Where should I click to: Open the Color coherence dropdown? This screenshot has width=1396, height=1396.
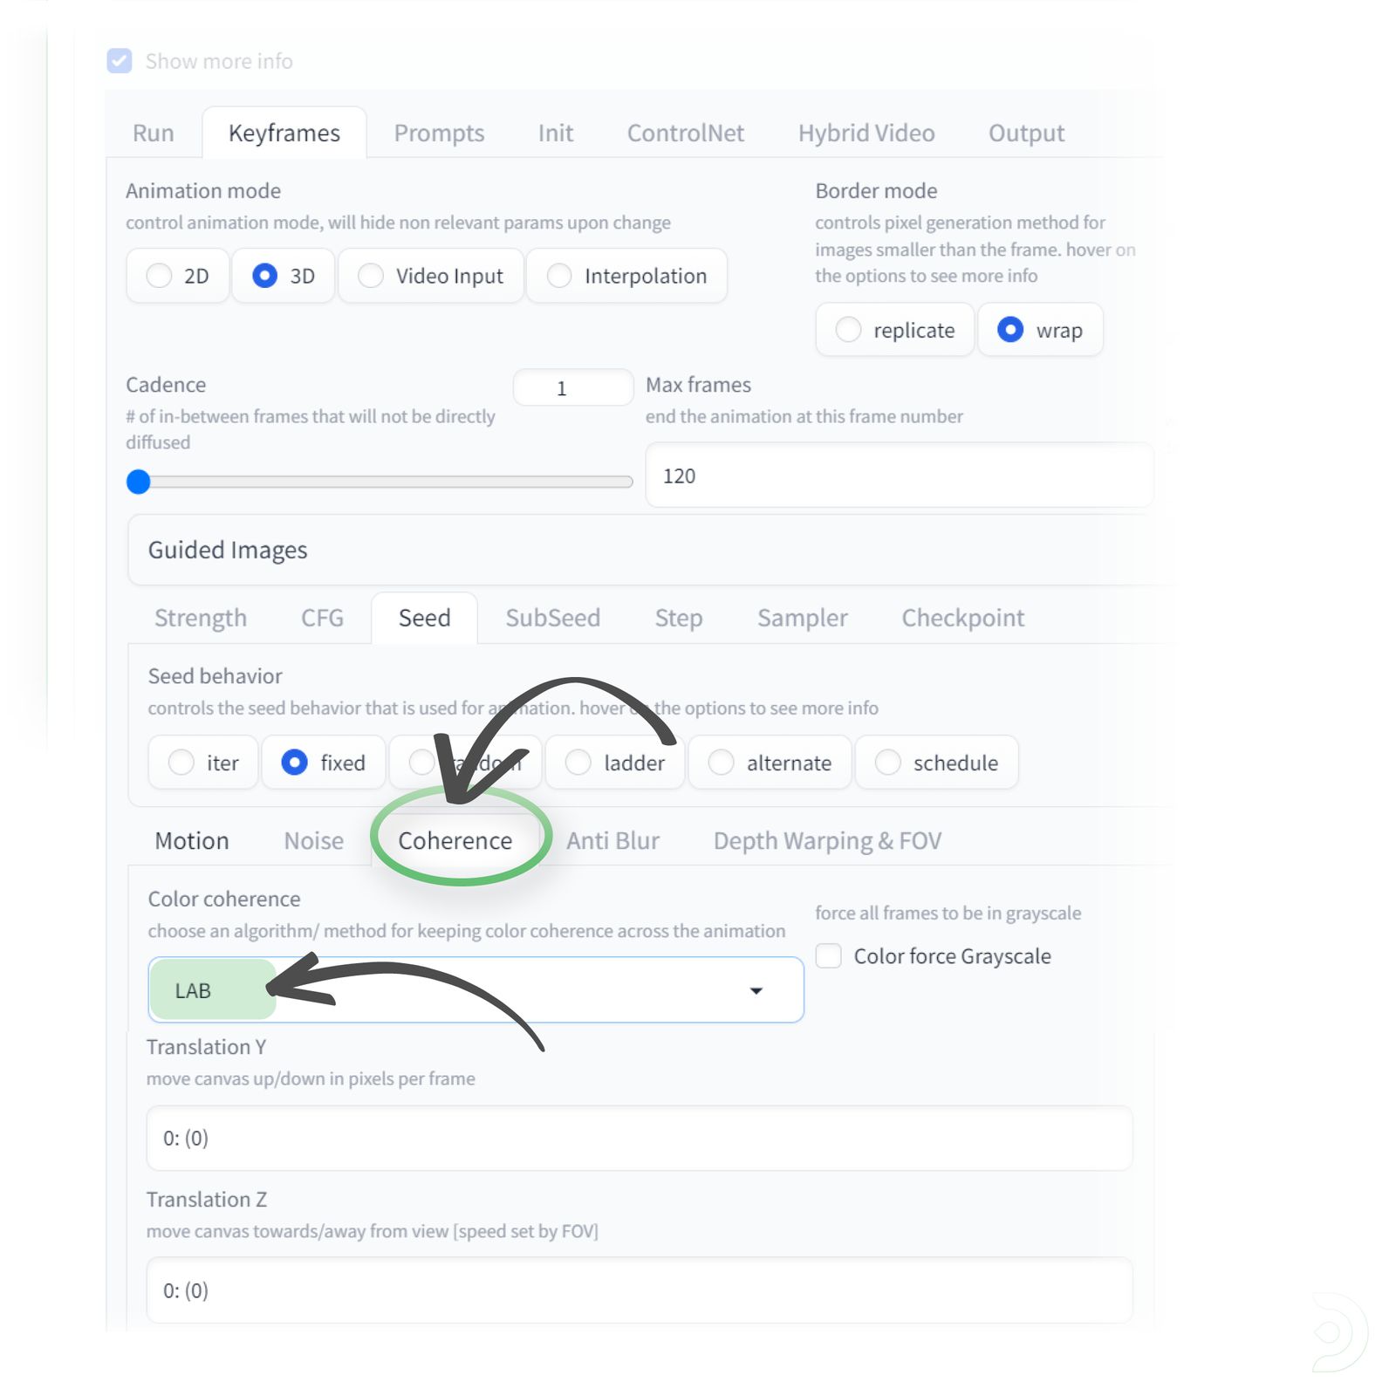point(756,989)
